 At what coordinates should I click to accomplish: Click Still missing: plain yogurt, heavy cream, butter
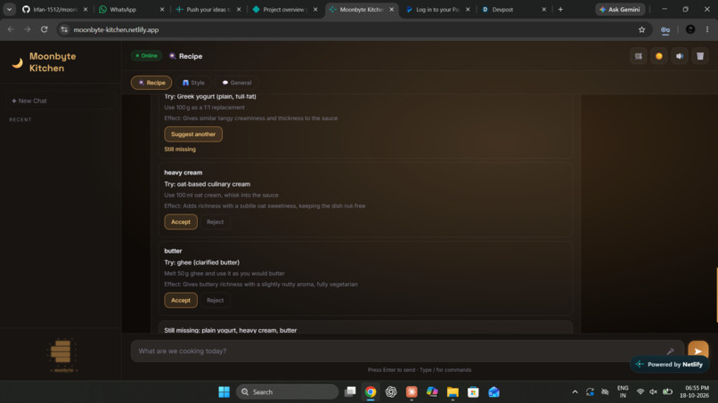tap(231, 330)
